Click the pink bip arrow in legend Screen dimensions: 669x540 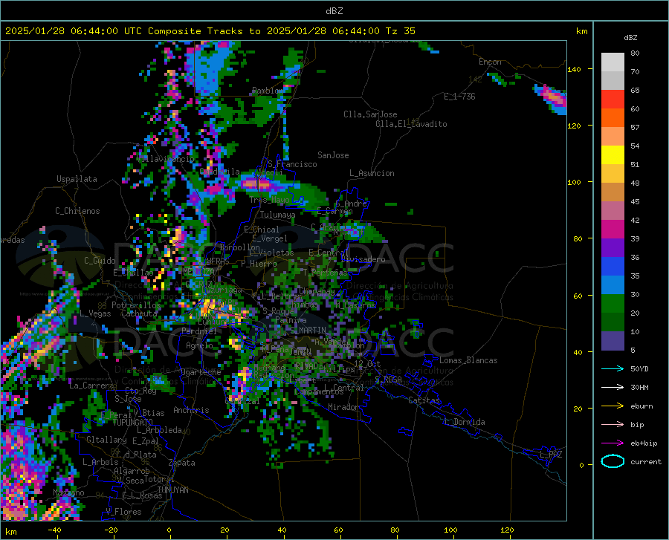[613, 425]
